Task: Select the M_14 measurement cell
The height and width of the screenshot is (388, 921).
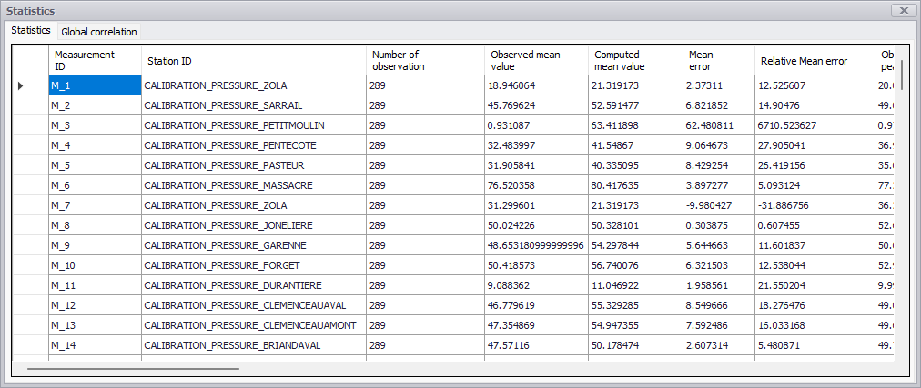Action: click(x=95, y=345)
